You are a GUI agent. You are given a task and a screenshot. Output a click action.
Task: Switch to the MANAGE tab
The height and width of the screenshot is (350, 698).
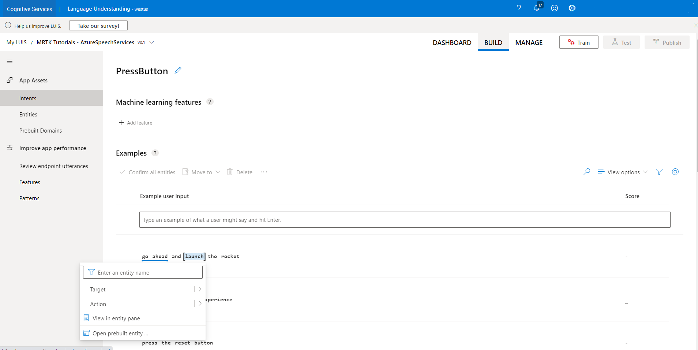[529, 42]
